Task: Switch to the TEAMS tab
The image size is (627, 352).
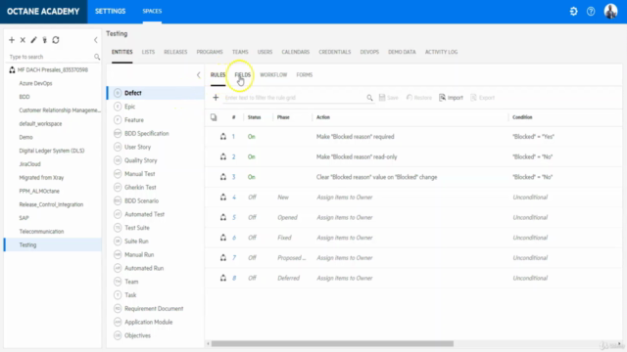Action: (x=240, y=52)
